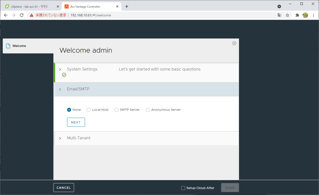
Task: Click the NEXT button
Action: (76, 122)
